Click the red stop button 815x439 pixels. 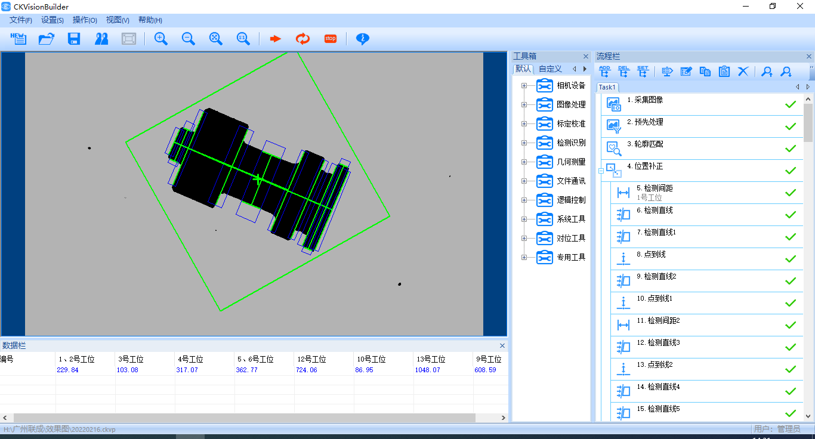pyautogui.click(x=331, y=39)
